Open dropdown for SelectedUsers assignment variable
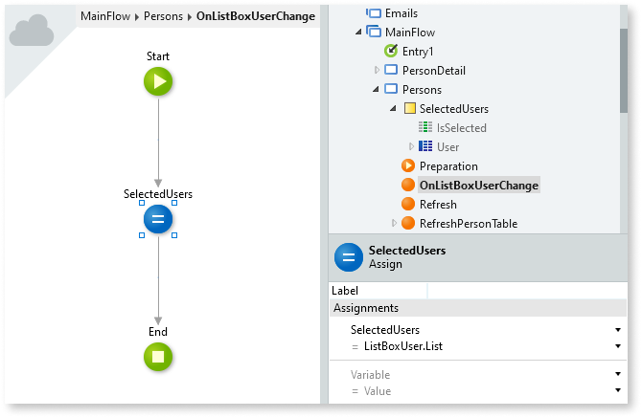The width and height of the screenshot is (642, 418). [x=619, y=330]
